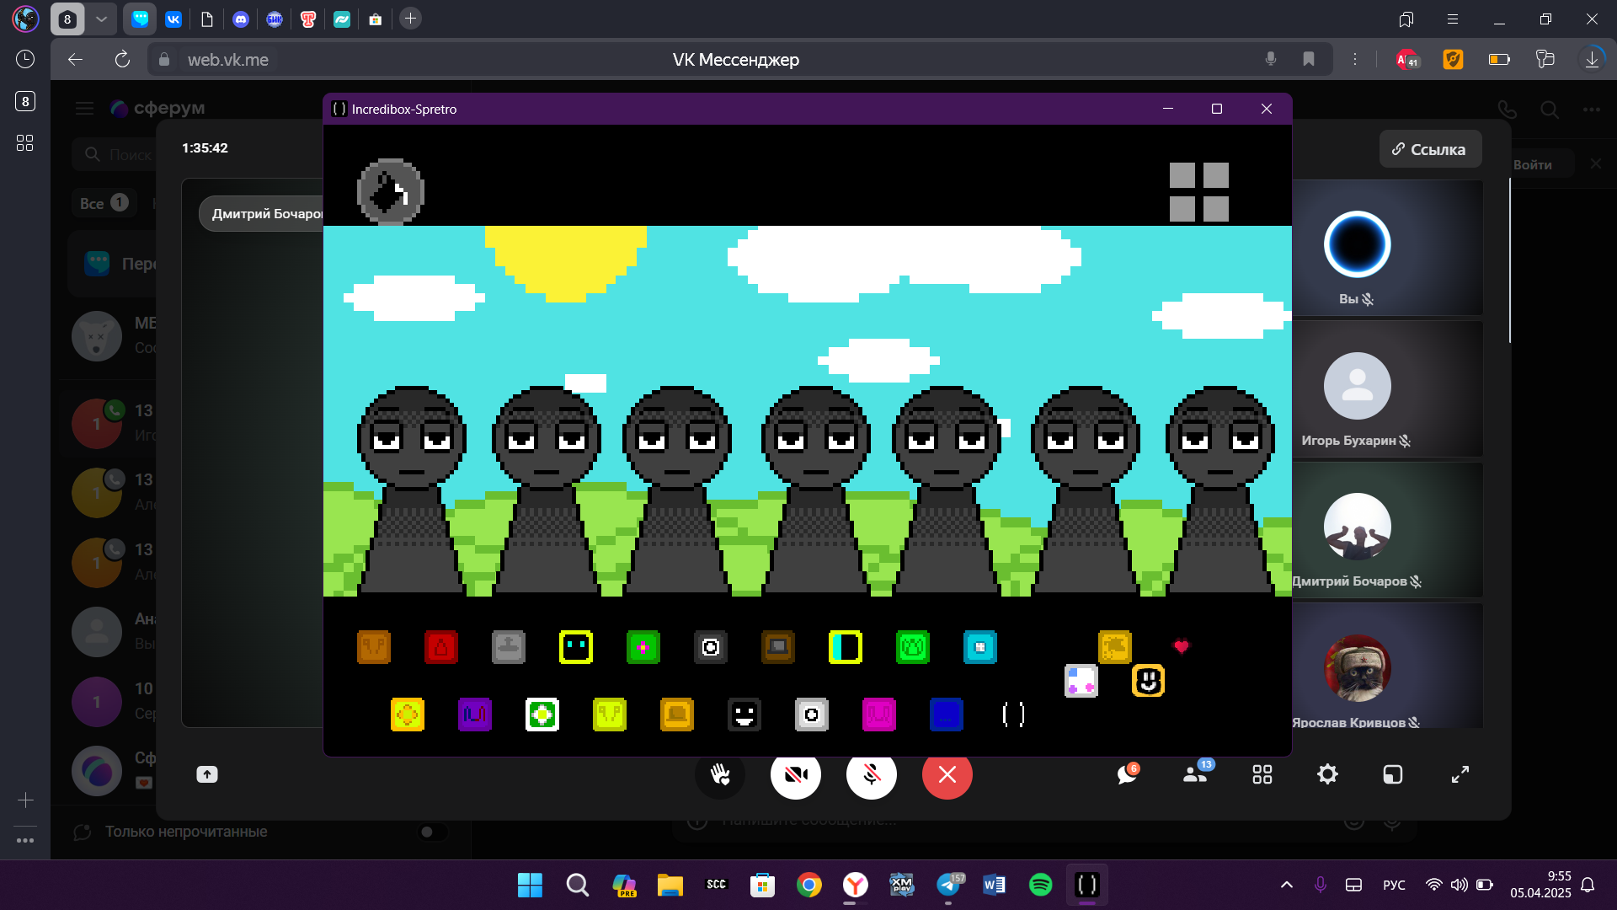The image size is (1617, 910).
Task: Open File Explorer from the taskbar
Action: 670,885
